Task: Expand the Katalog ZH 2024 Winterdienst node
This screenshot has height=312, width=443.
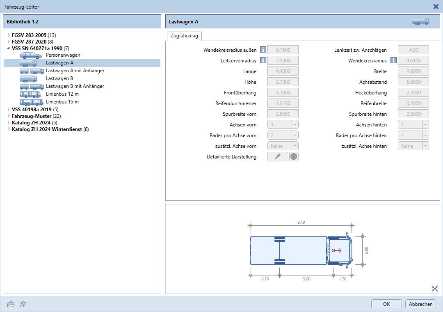Action: (x=9, y=129)
